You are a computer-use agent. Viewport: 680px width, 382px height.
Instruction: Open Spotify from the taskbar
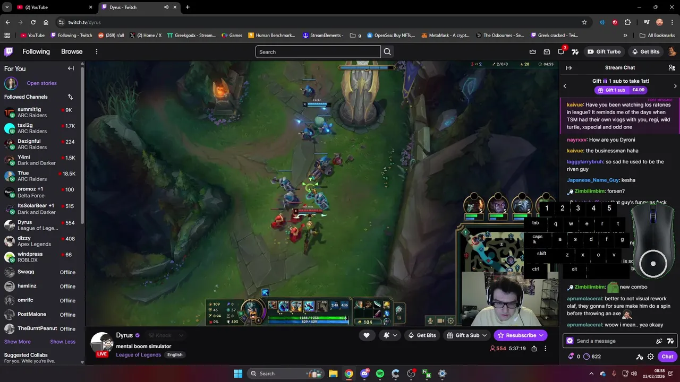coord(380,374)
